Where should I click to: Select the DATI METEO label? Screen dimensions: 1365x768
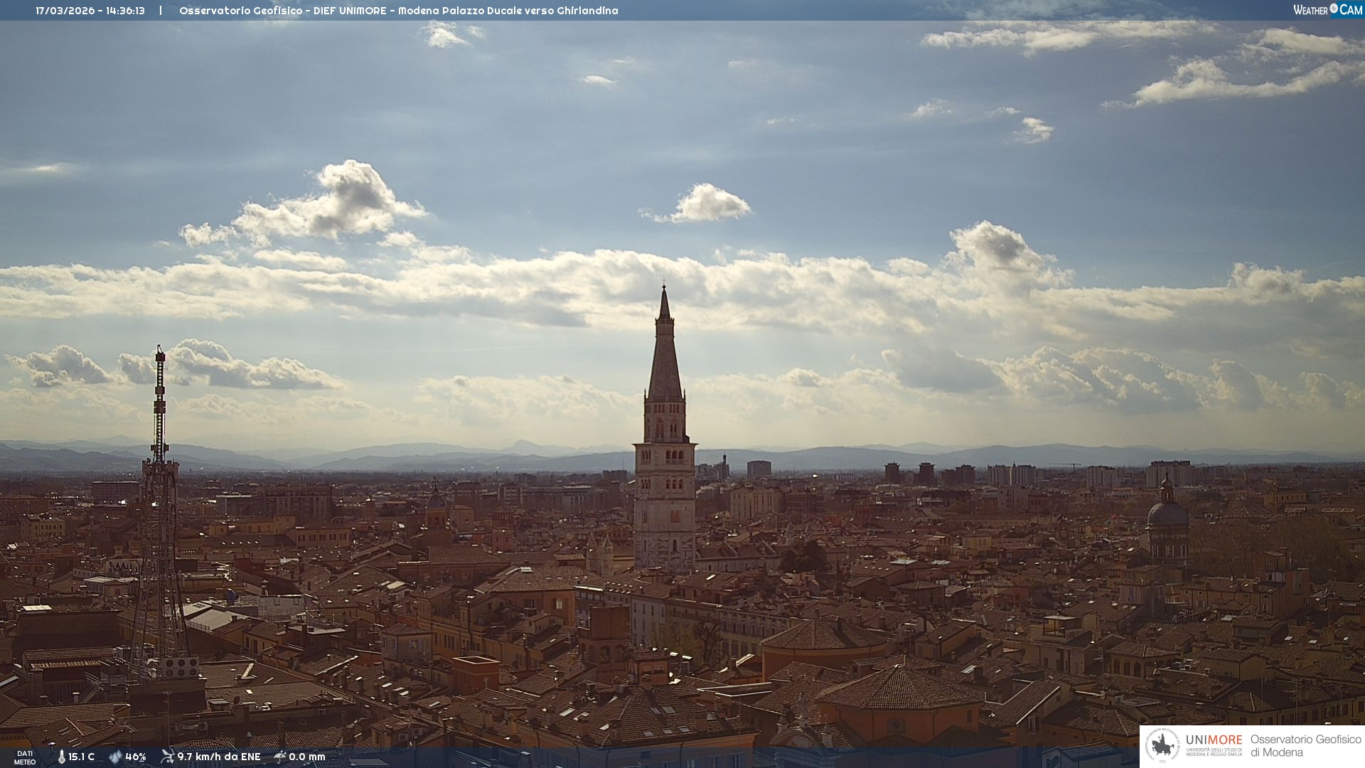[25, 757]
